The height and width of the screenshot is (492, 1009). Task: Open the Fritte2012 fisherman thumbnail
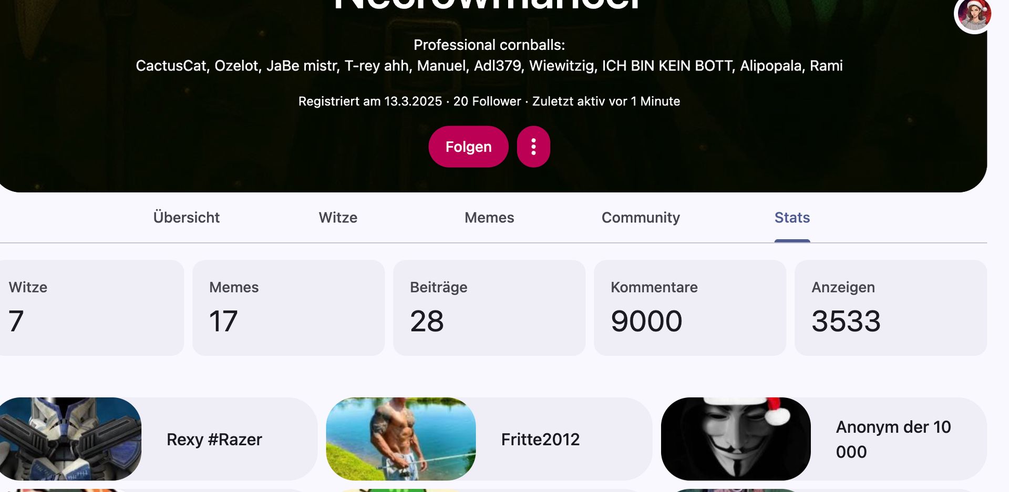point(401,439)
